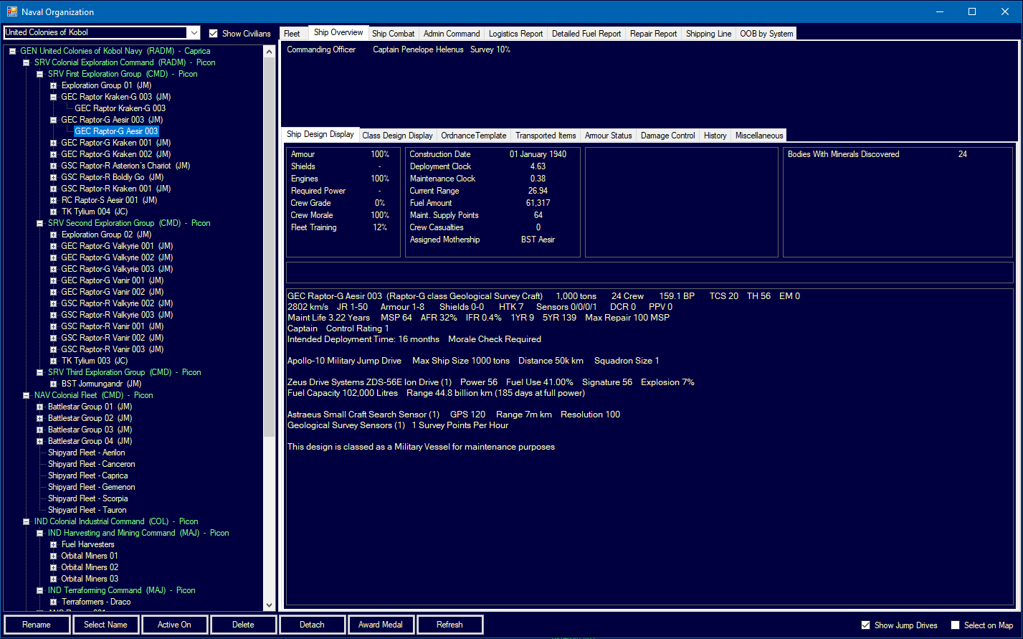Select Shipyard Fleet - Aerilon
1023x639 pixels.
click(86, 453)
